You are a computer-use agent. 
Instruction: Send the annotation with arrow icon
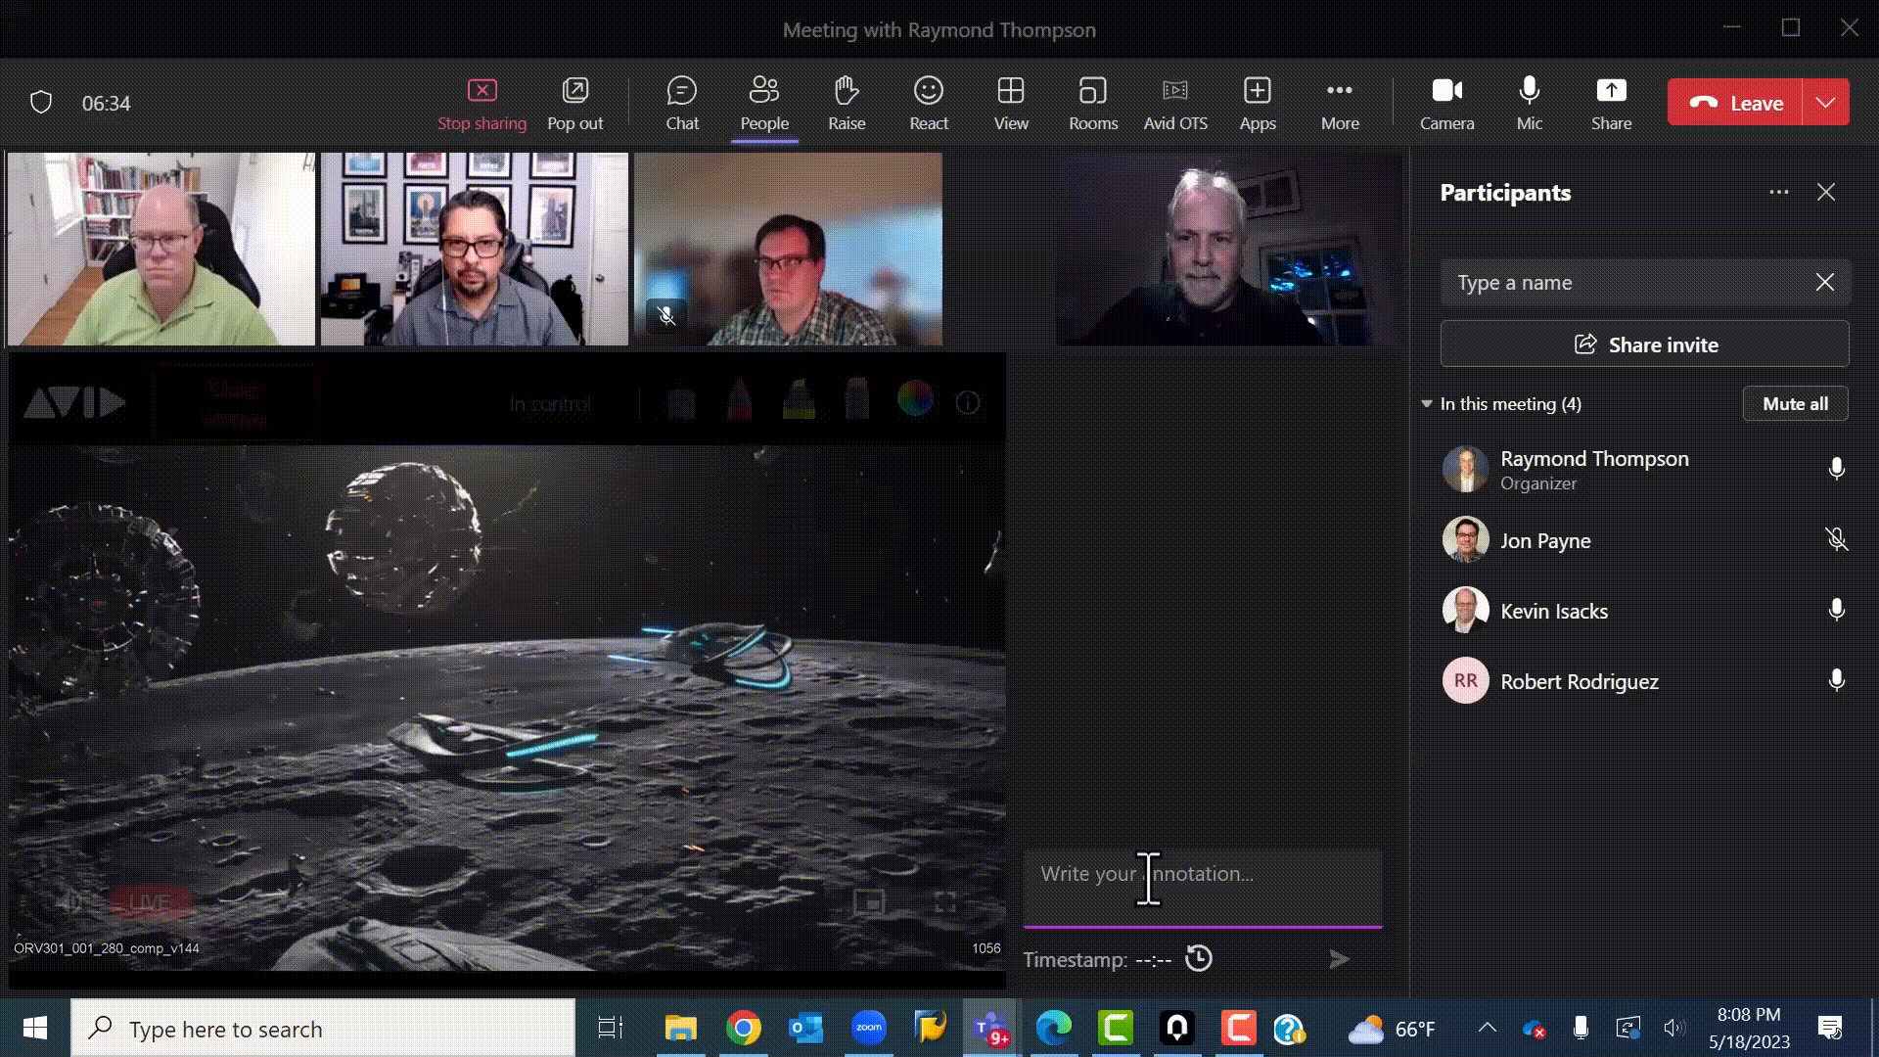[x=1340, y=959]
